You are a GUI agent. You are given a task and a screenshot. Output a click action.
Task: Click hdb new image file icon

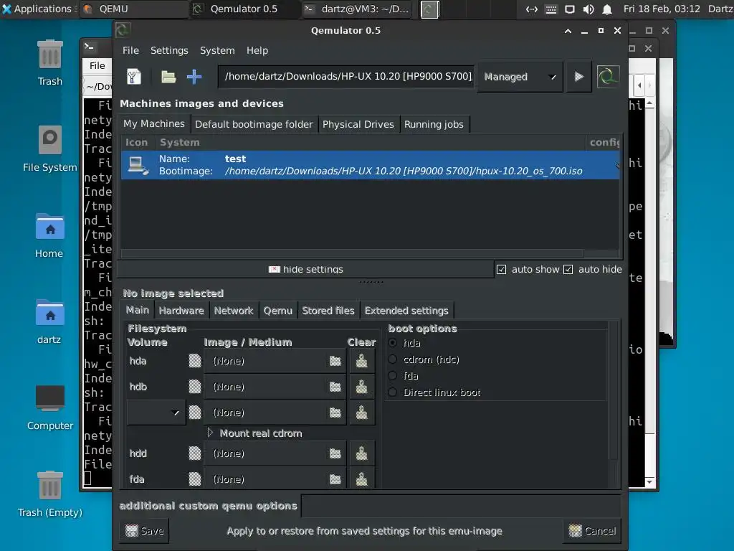(x=195, y=387)
